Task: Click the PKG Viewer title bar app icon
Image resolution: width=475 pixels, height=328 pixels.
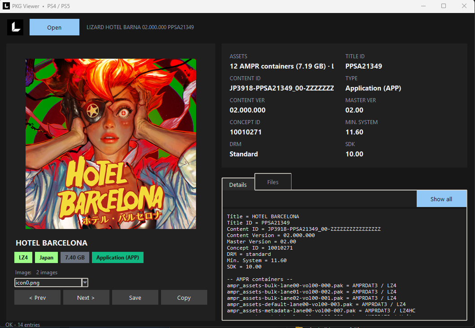Action: (6, 6)
